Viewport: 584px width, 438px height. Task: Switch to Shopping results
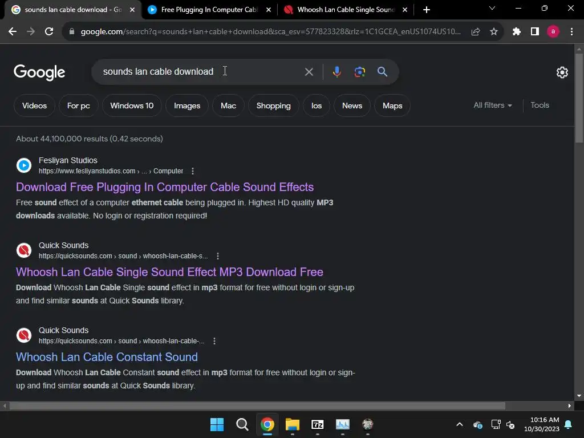point(273,106)
